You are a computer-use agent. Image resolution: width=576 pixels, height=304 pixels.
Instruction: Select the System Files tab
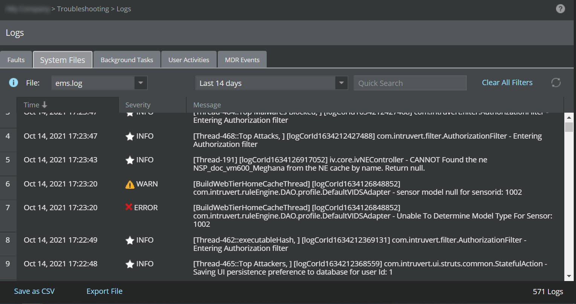coord(63,60)
